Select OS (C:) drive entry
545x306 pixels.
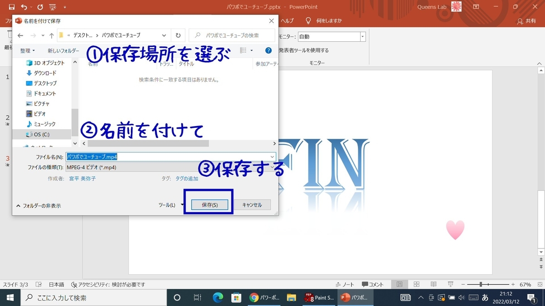[42, 134]
